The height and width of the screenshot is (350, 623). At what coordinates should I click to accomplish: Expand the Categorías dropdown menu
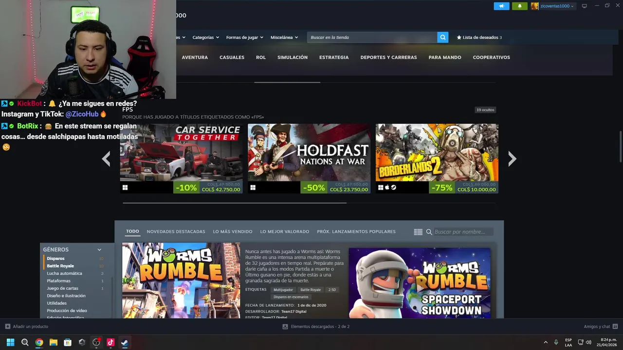pos(205,37)
